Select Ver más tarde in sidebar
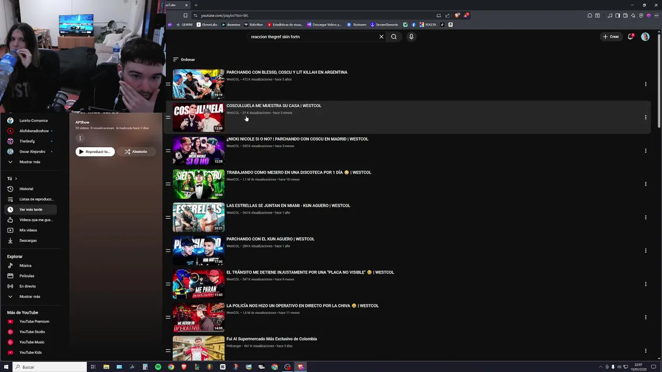The height and width of the screenshot is (372, 662). (31, 209)
